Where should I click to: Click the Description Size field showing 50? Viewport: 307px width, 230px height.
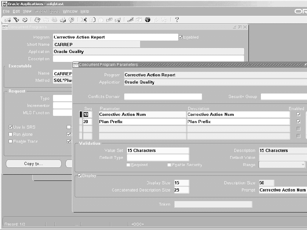[266, 183]
